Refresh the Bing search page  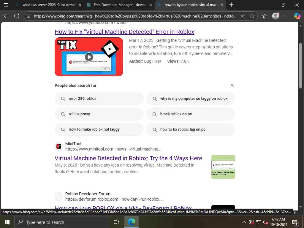(17, 16)
